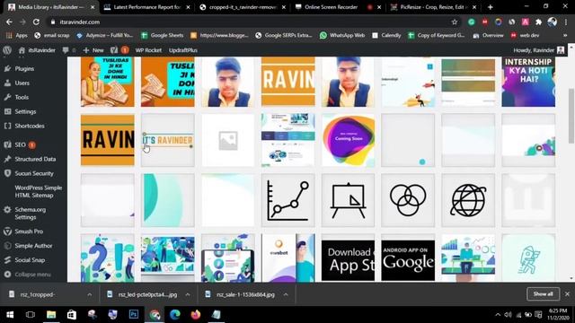575x323 pixels.
Task: Open Smush Pro in sidebar
Action: coord(29,231)
